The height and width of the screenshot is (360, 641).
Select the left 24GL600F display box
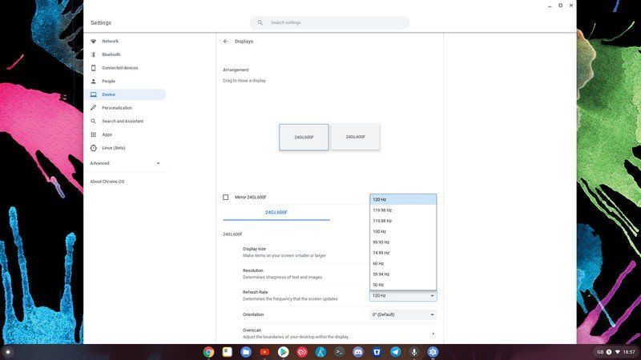coord(304,137)
